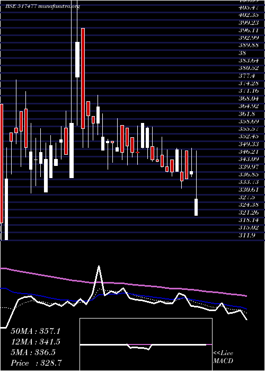Viewport: 265px width, 371px height.
Task: Click the 349.33 price axis label
Action: [249, 144]
